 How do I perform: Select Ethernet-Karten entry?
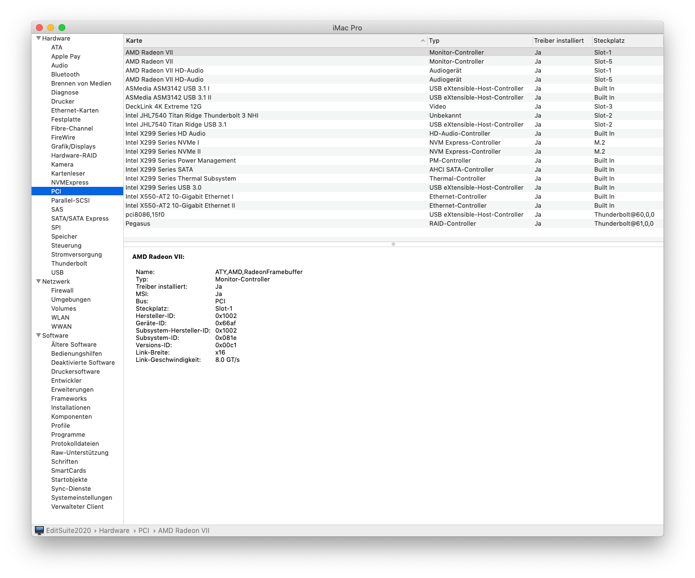(75, 110)
